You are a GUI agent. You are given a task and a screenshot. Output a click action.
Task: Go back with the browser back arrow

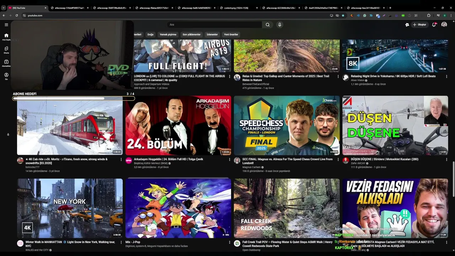(4, 15)
